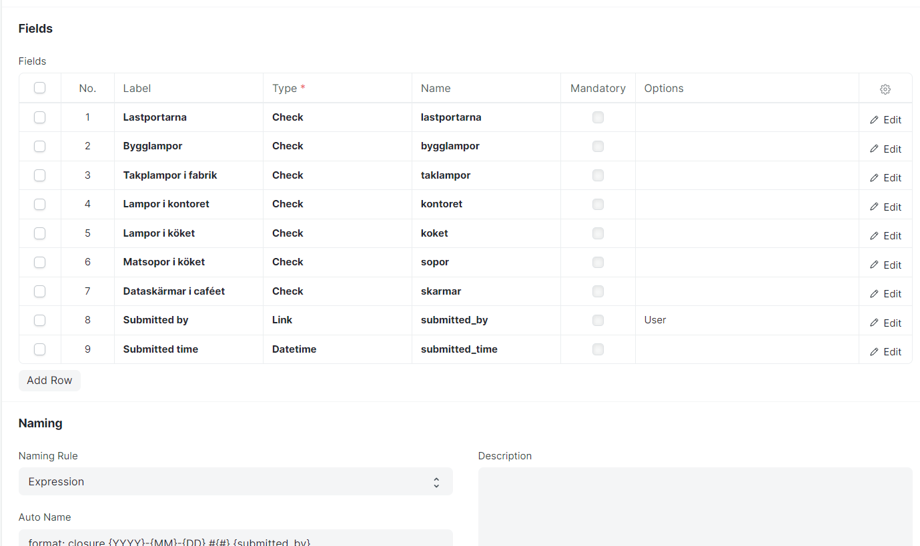Open the Naming Rule dropdown
The height and width of the screenshot is (546, 920).
point(236,481)
